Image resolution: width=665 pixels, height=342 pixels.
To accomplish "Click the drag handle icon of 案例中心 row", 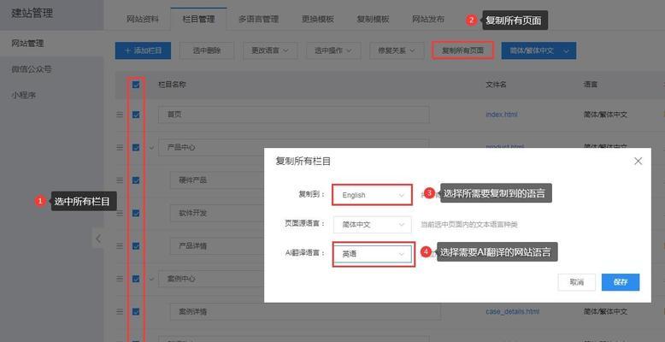I will click(x=120, y=279).
